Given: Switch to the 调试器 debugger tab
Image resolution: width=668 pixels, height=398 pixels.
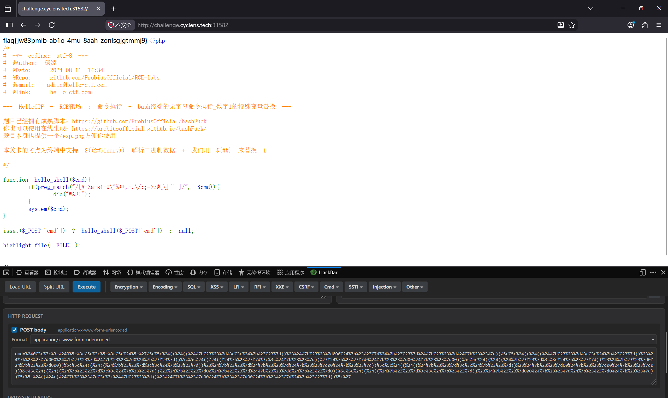Looking at the screenshot, I should pos(85,272).
